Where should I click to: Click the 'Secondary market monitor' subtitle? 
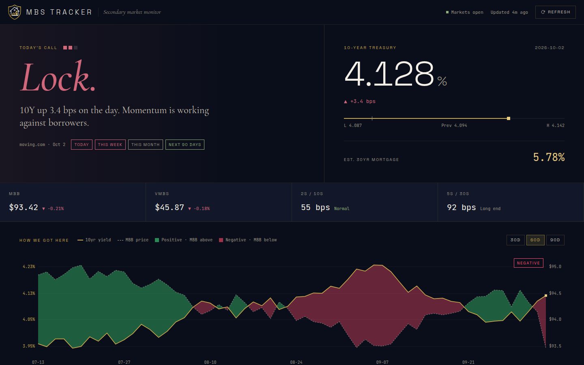click(132, 12)
